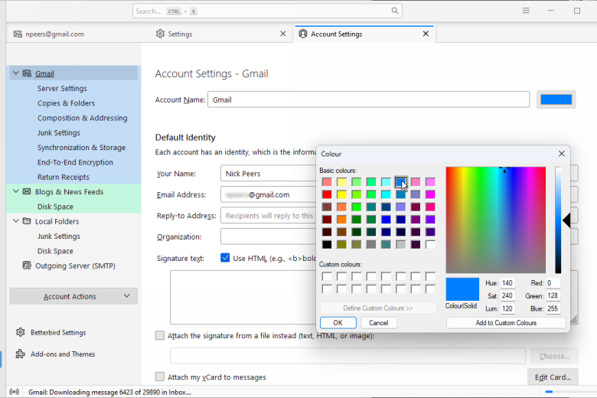Click the mail icon on npeers@gmail.com tab
The image size is (597, 398).
tap(18, 34)
